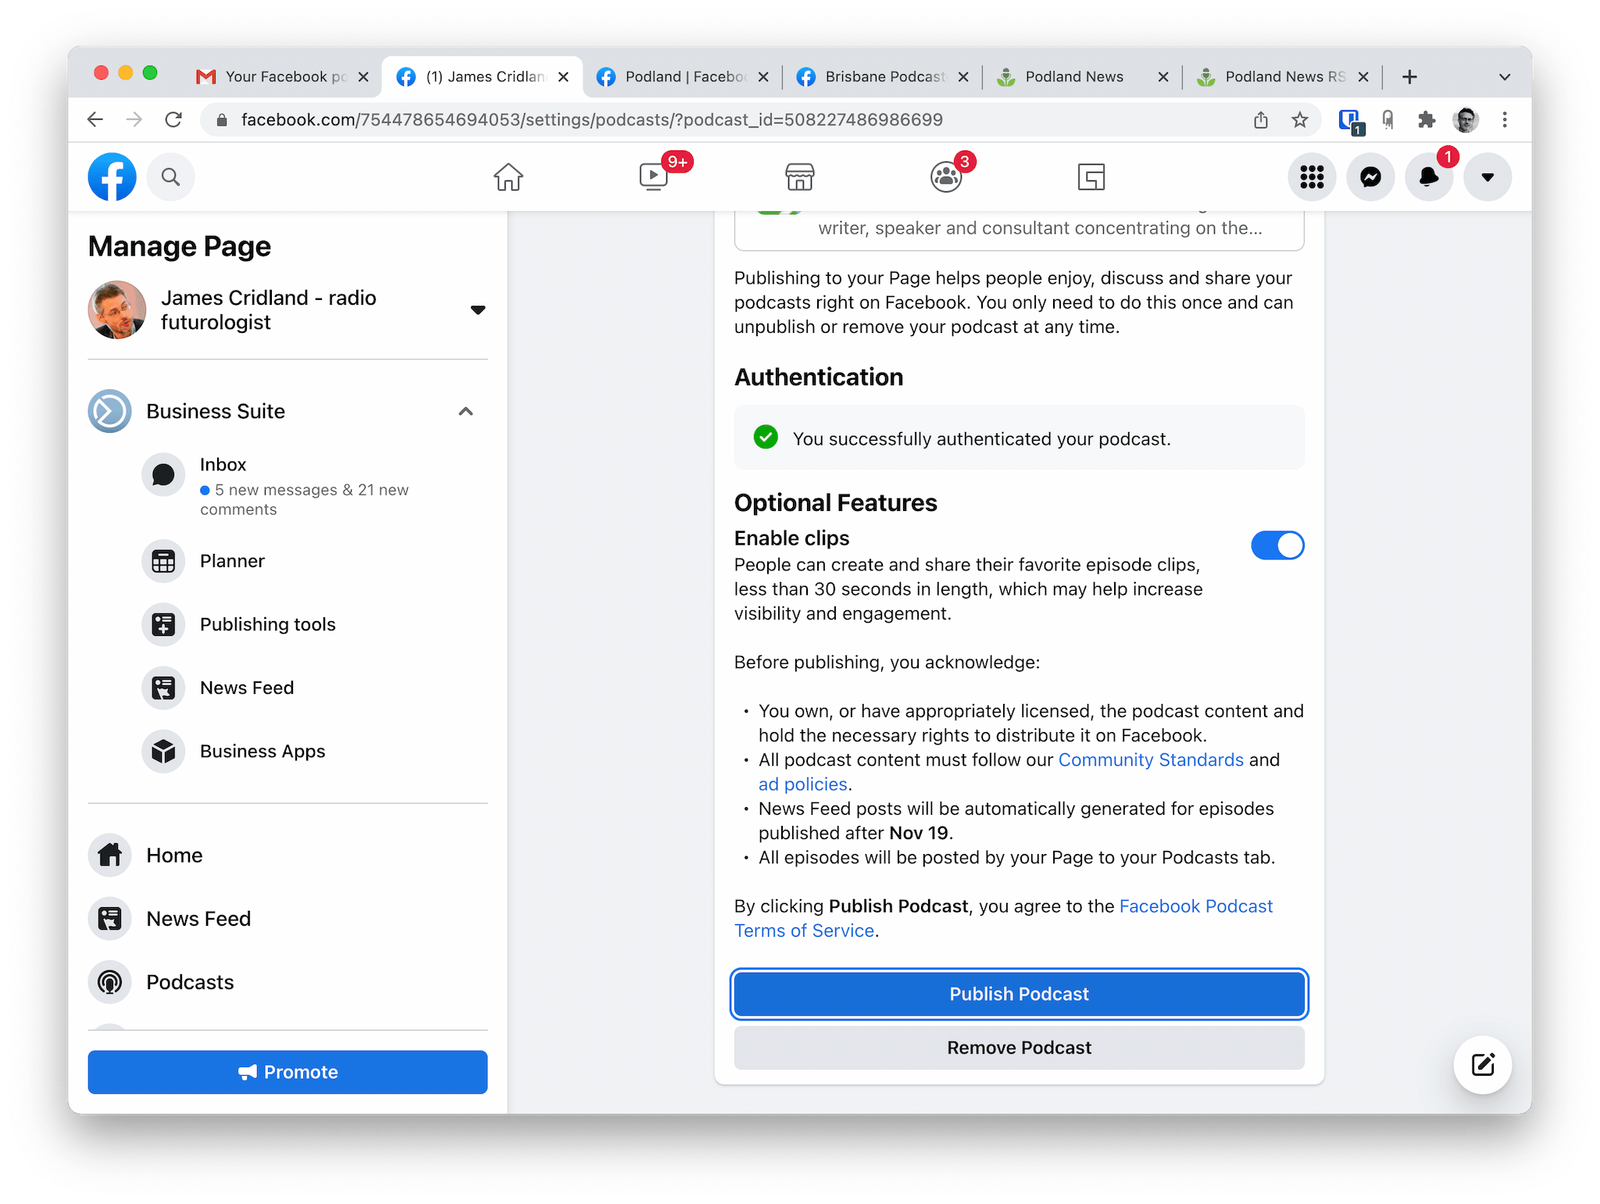Click the truncated podcast description card
This screenshot has width=1600, height=1204.
click(x=1019, y=230)
